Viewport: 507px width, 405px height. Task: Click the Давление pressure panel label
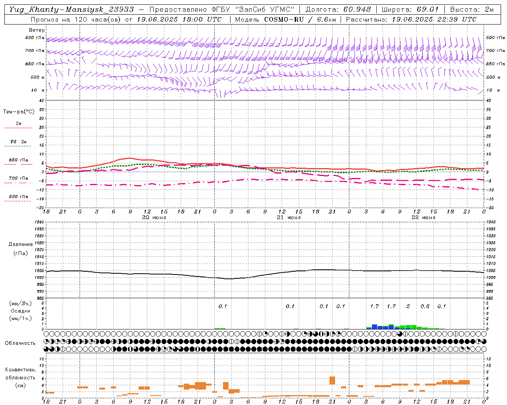point(21,244)
